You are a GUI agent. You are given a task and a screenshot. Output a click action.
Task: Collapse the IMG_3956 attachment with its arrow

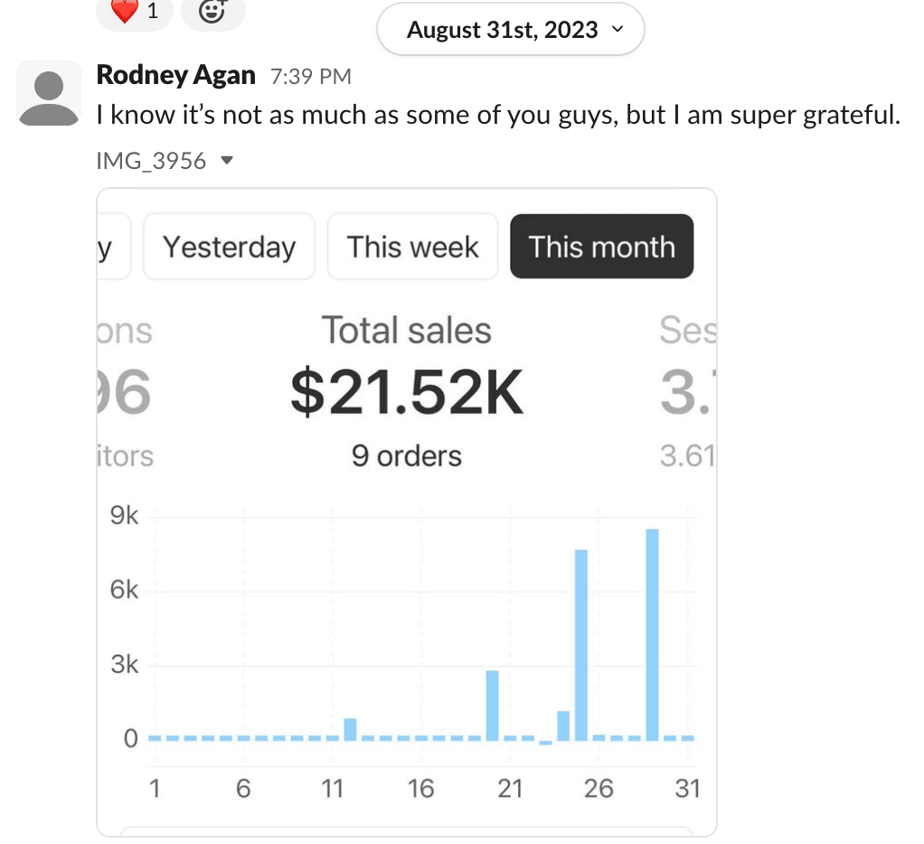[227, 162]
